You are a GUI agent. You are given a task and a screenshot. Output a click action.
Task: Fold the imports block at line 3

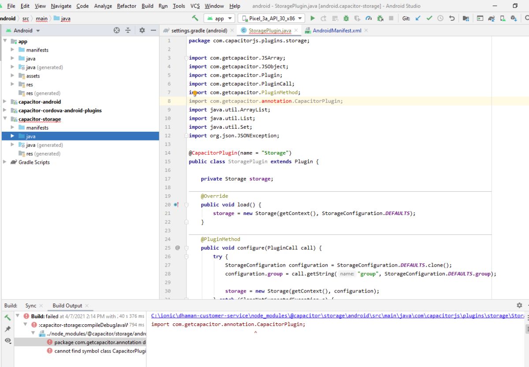[186, 58]
